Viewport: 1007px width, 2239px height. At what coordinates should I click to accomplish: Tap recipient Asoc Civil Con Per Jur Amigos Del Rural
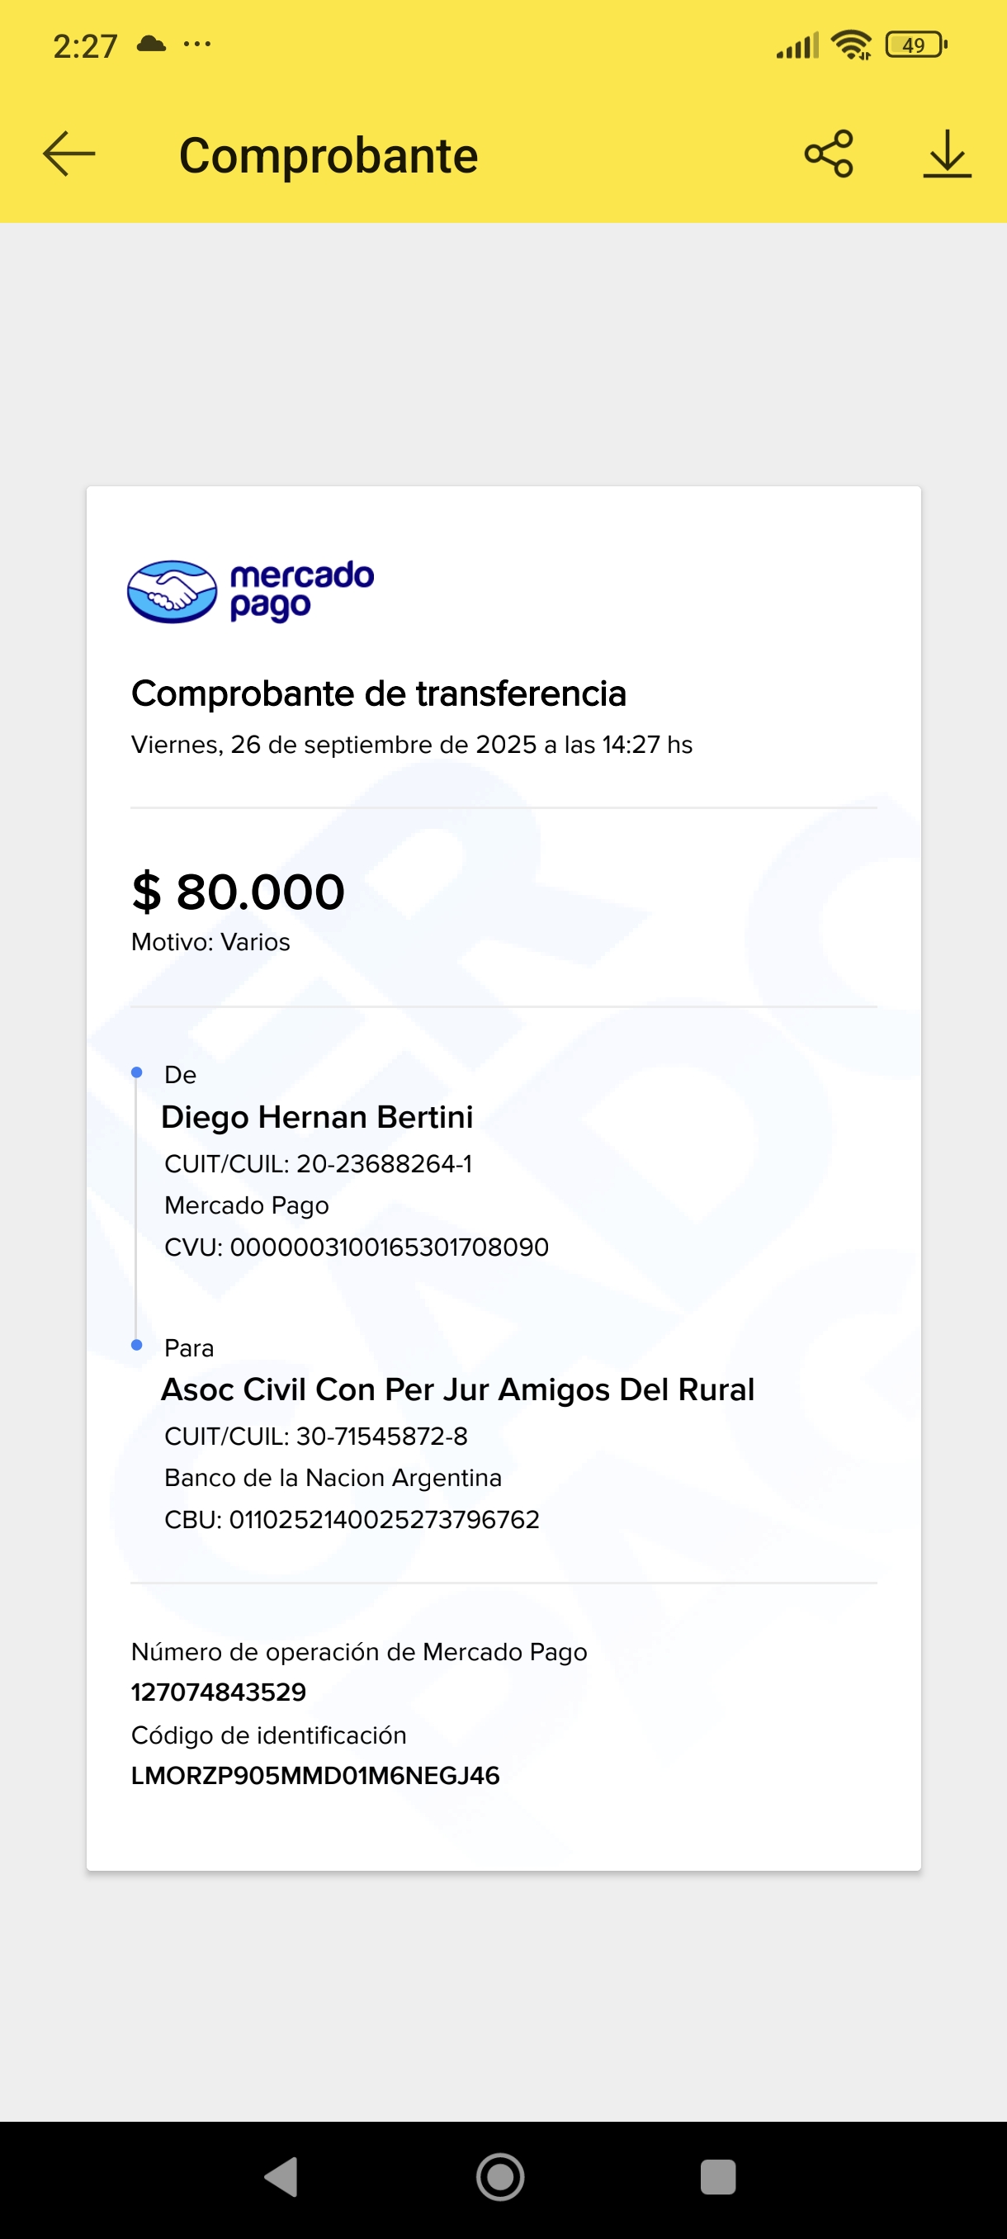(x=458, y=1389)
